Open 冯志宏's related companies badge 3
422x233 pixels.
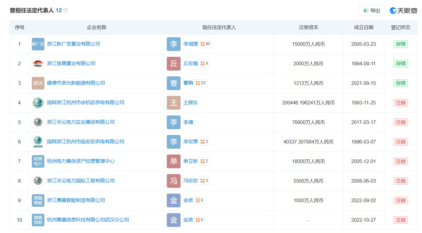pyautogui.click(x=204, y=181)
